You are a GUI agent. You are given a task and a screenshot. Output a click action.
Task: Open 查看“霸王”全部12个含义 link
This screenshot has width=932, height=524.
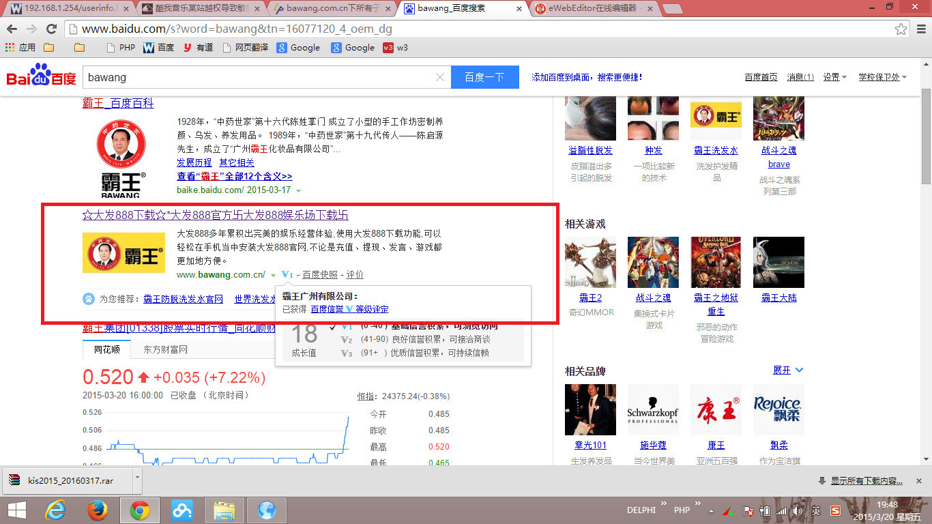tap(234, 176)
